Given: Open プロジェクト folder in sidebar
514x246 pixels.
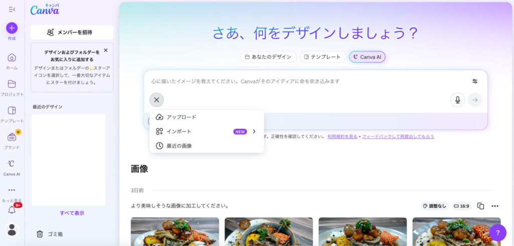Looking at the screenshot, I should pos(12,84).
